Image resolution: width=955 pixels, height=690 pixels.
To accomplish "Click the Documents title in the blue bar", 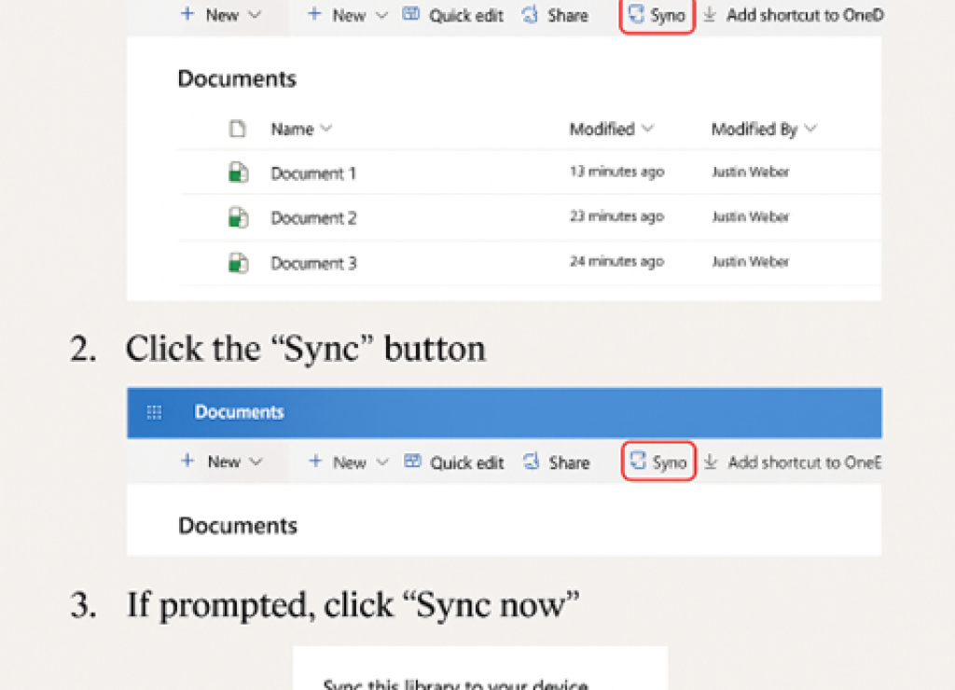I will pos(237,412).
